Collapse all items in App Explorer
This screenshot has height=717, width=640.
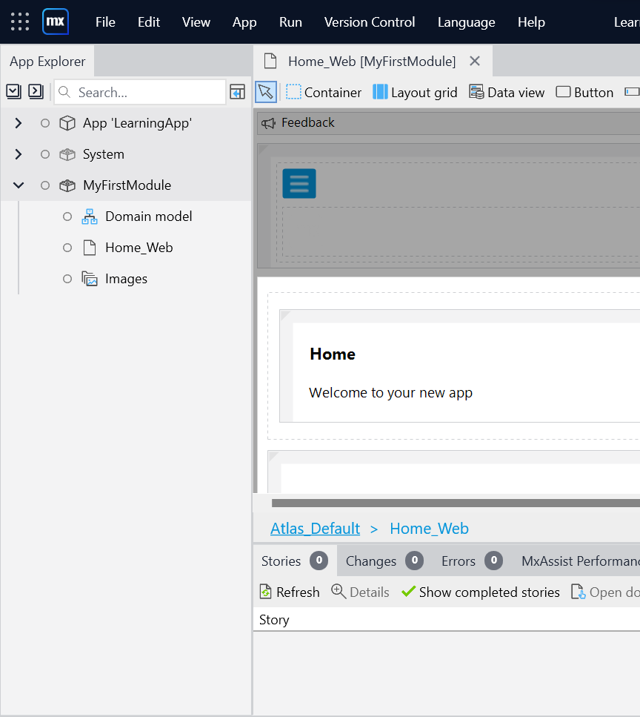pyautogui.click(x=14, y=91)
